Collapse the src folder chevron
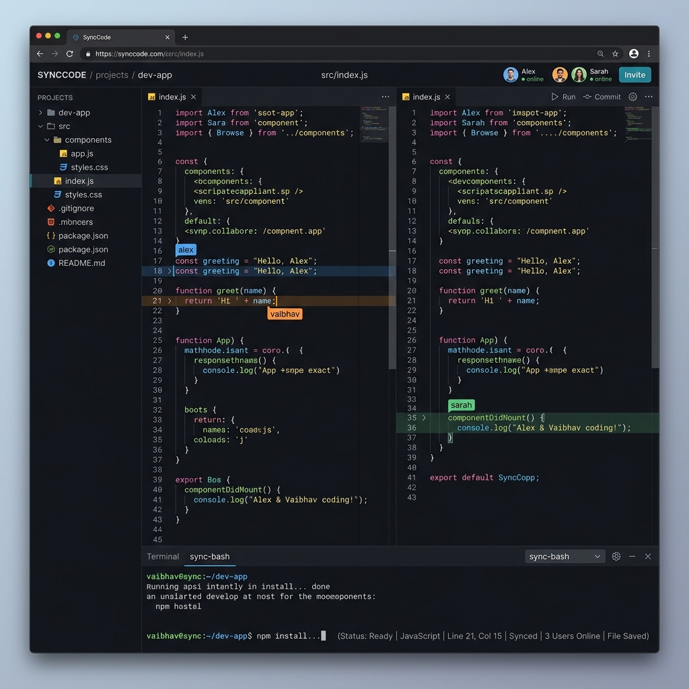Viewport: 689px width, 689px height. pyautogui.click(x=40, y=126)
